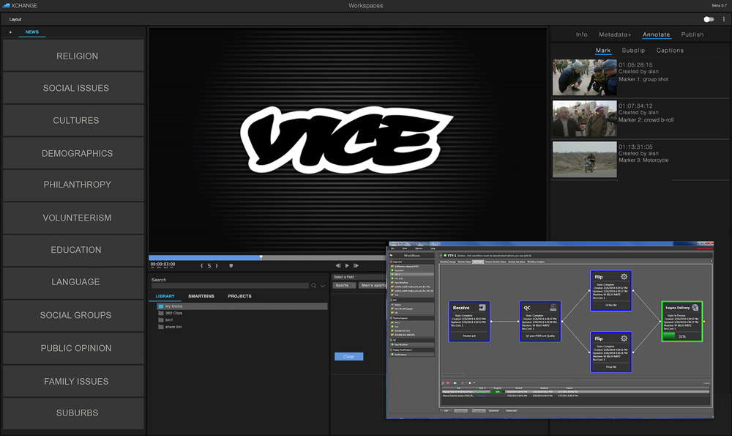This screenshot has height=436, width=732.
Task: Open the group shot marker thumbnail
Action: pyautogui.click(x=584, y=78)
